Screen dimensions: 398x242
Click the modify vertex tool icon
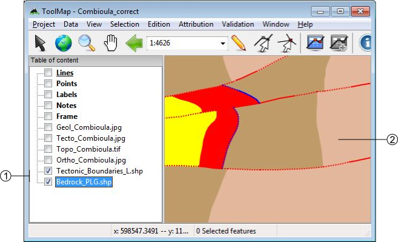(x=264, y=43)
